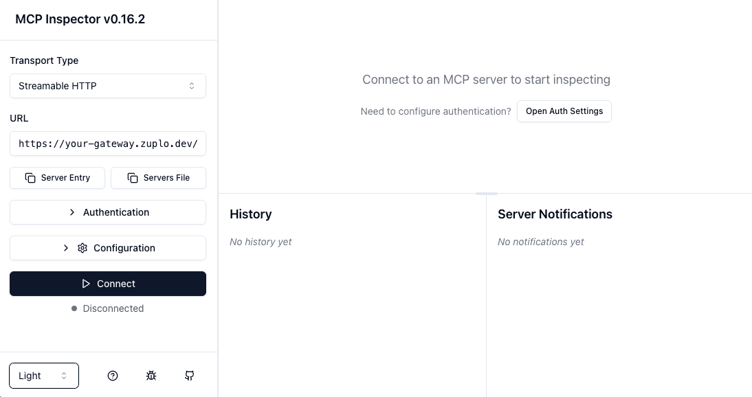Open the Light theme selector
The height and width of the screenshot is (397, 752).
[43, 376]
